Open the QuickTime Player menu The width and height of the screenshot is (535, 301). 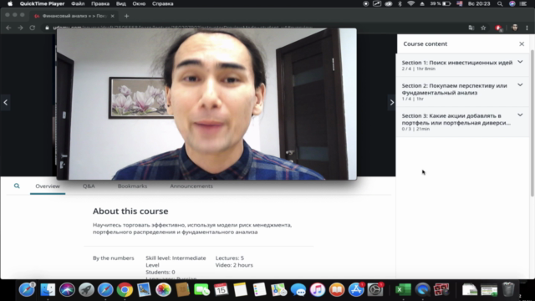42,3
